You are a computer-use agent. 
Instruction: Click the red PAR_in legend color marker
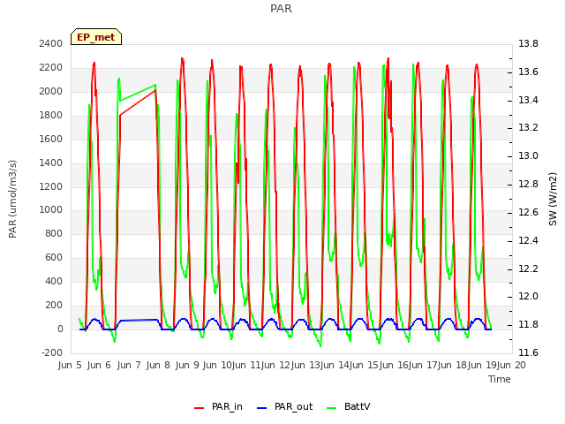[200, 408]
